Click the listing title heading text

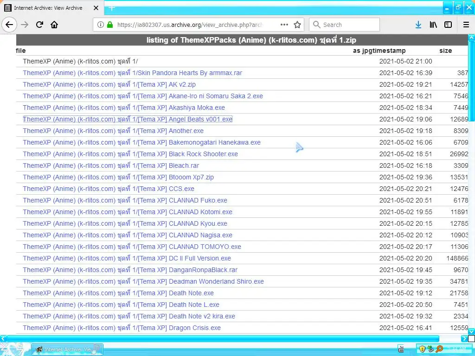click(x=251, y=40)
